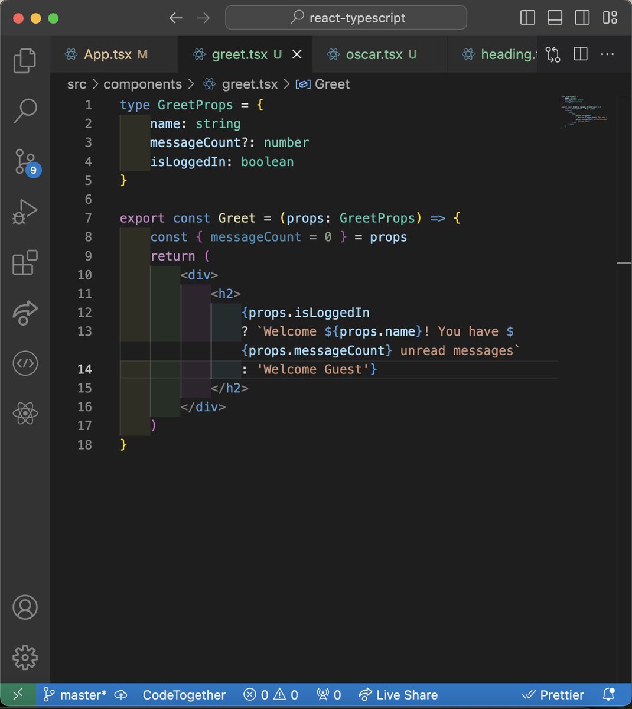Click line number 14 in gutter
Viewport: 632px width, 709px height.
tap(84, 369)
